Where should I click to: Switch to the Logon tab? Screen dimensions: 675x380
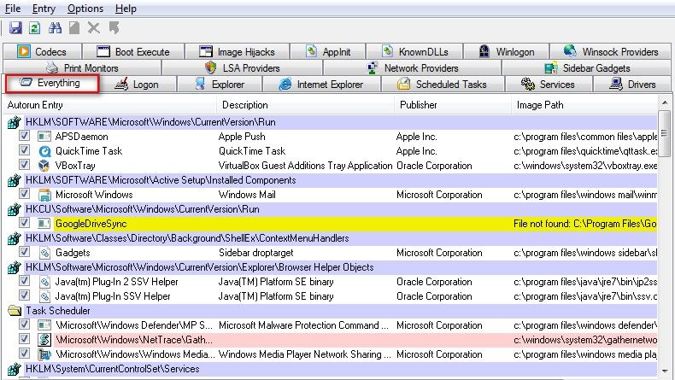click(138, 85)
